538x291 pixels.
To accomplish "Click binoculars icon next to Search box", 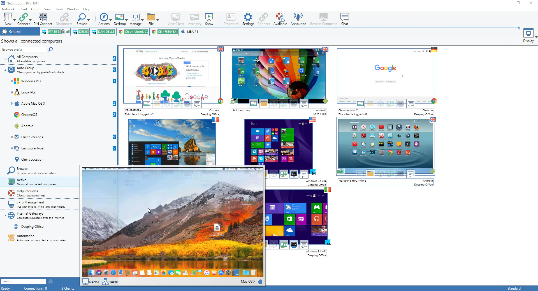I will point(51,281).
